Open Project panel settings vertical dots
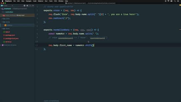181x102 pixels. point(31,6)
